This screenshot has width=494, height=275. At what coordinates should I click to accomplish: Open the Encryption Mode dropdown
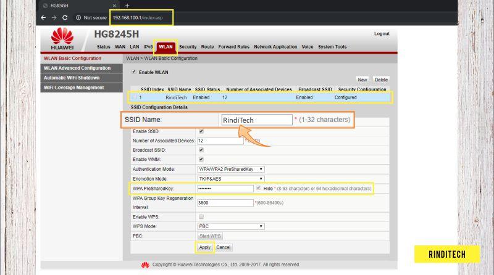pyautogui.click(x=231, y=179)
